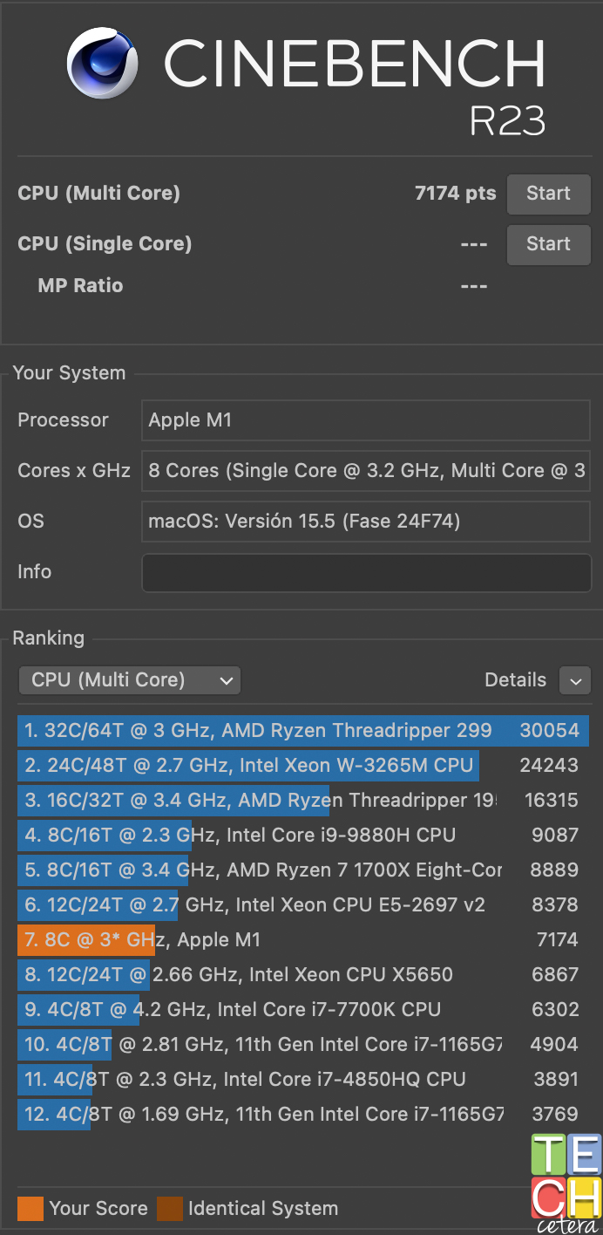Select ranking row Intel Core i9-9880H CPU

tap(302, 836)
